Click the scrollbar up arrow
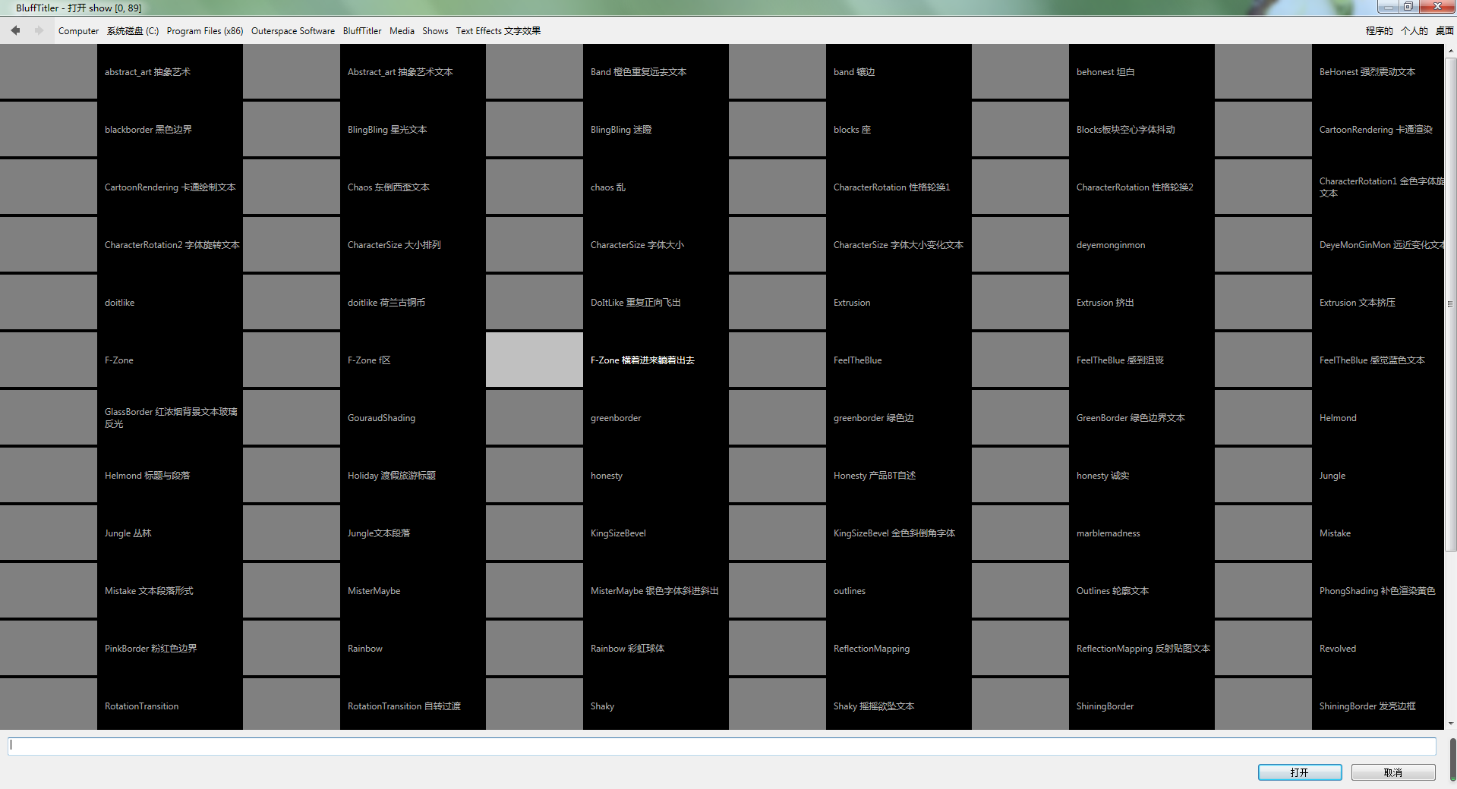The height and width of the screenshot is (789, 1457). coord(1451,51)
